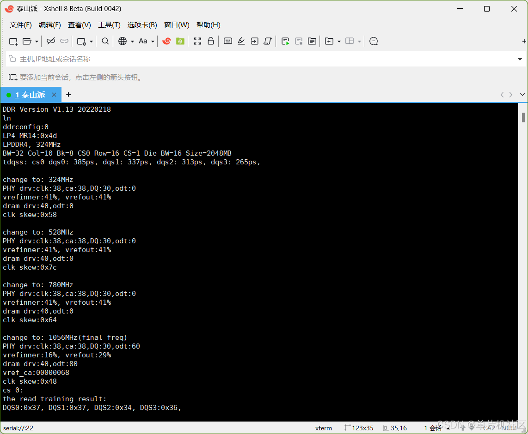Click the 'vref_ca:00000068' terminal line
This screenshot has height=434, width=528.
(x=36, y=373)
